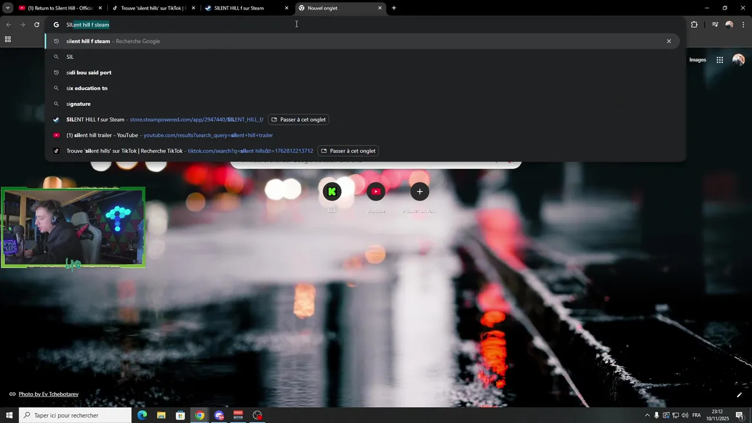Screen dimensions: 752x423
Task: Switch to the SILENT HILL f sur Steam tab
Action: (247, 8)
